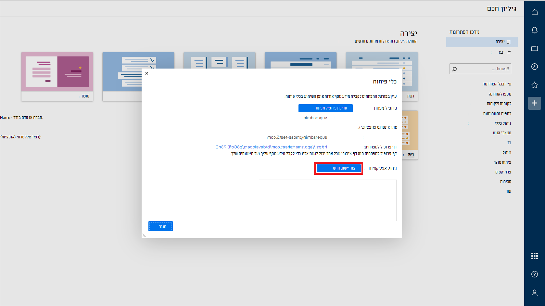The image size is (545, 306).
Task: Open עיין בכל הפתרונות category
Action: [x=497, y=84]
